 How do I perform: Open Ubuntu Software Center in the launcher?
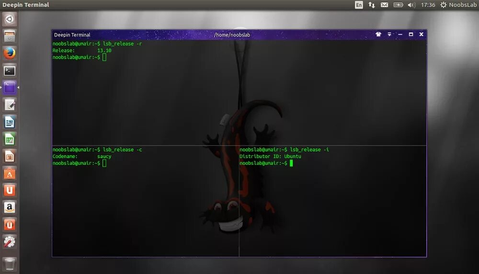10,173
